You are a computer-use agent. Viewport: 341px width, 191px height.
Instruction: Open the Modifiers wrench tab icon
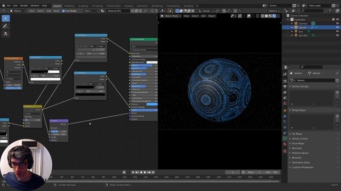pos(285,116)
